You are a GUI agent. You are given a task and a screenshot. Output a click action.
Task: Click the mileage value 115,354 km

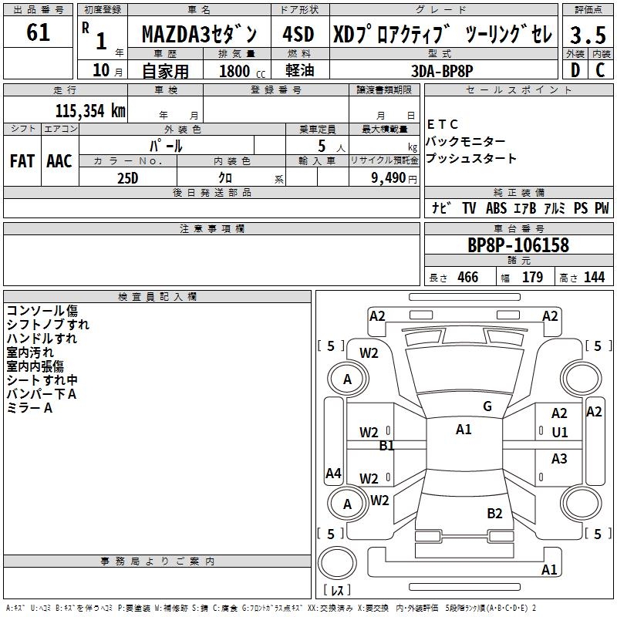click(x=90, y=110)
